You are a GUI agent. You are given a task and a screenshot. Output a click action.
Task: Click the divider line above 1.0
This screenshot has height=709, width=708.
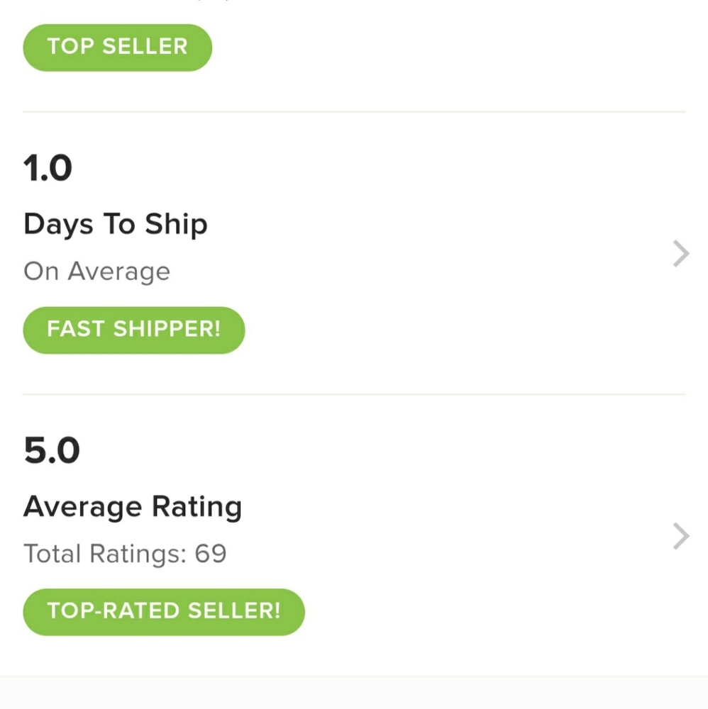pos(354,112)
